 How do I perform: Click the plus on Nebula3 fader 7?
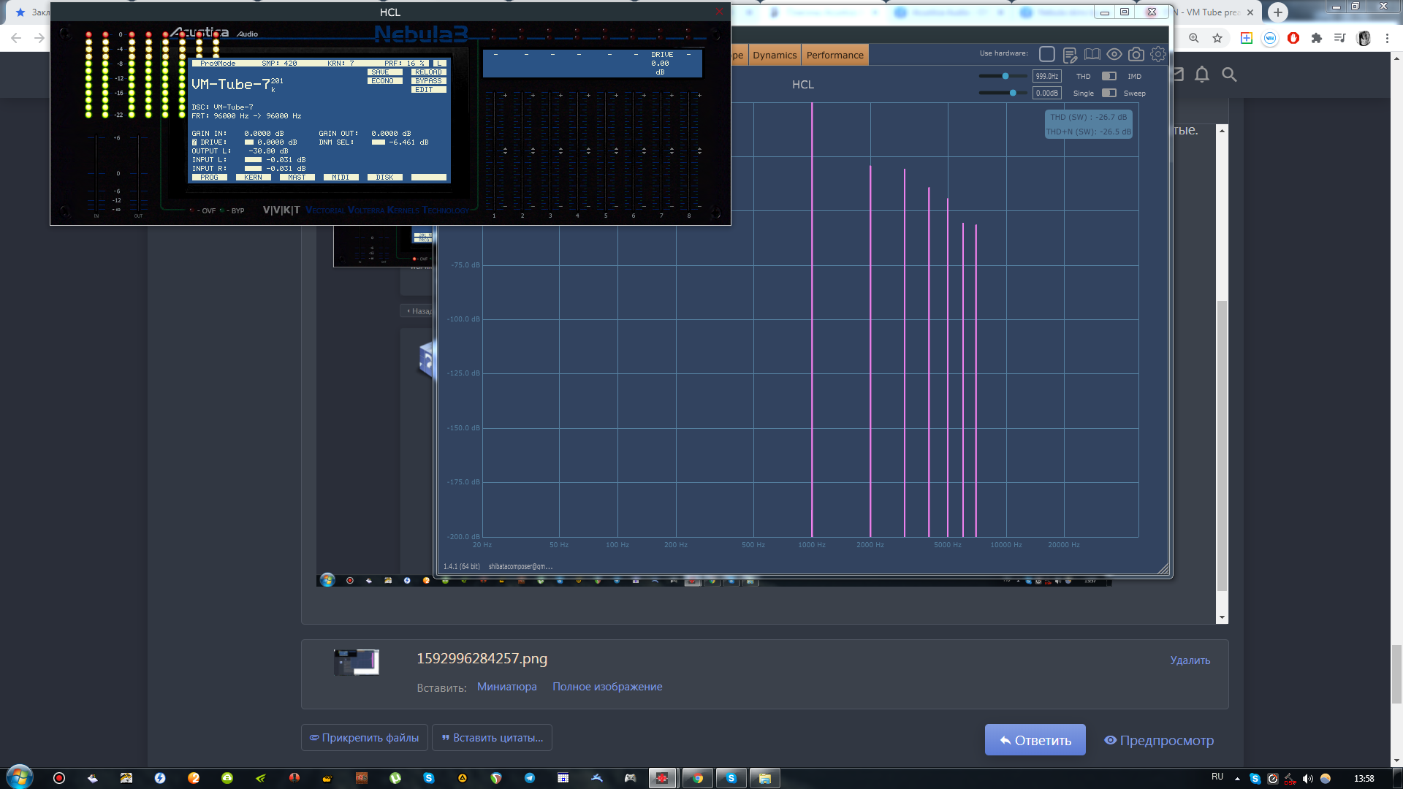tap(672, 95)
